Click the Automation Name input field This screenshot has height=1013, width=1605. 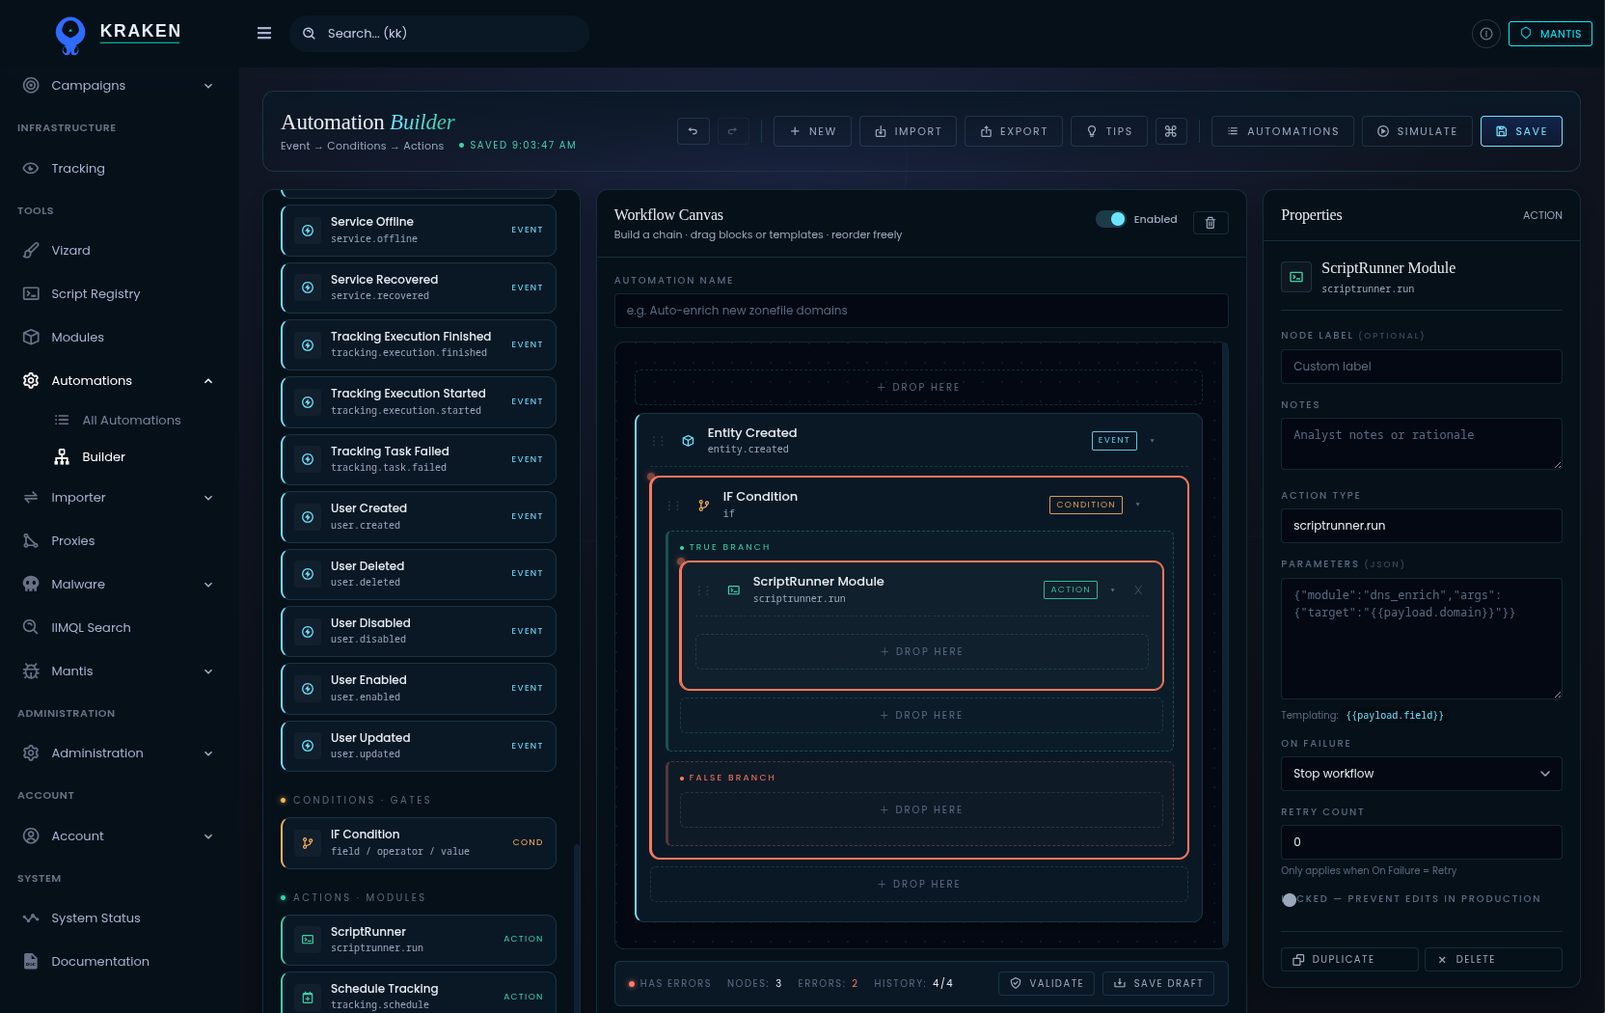[921, 311]
